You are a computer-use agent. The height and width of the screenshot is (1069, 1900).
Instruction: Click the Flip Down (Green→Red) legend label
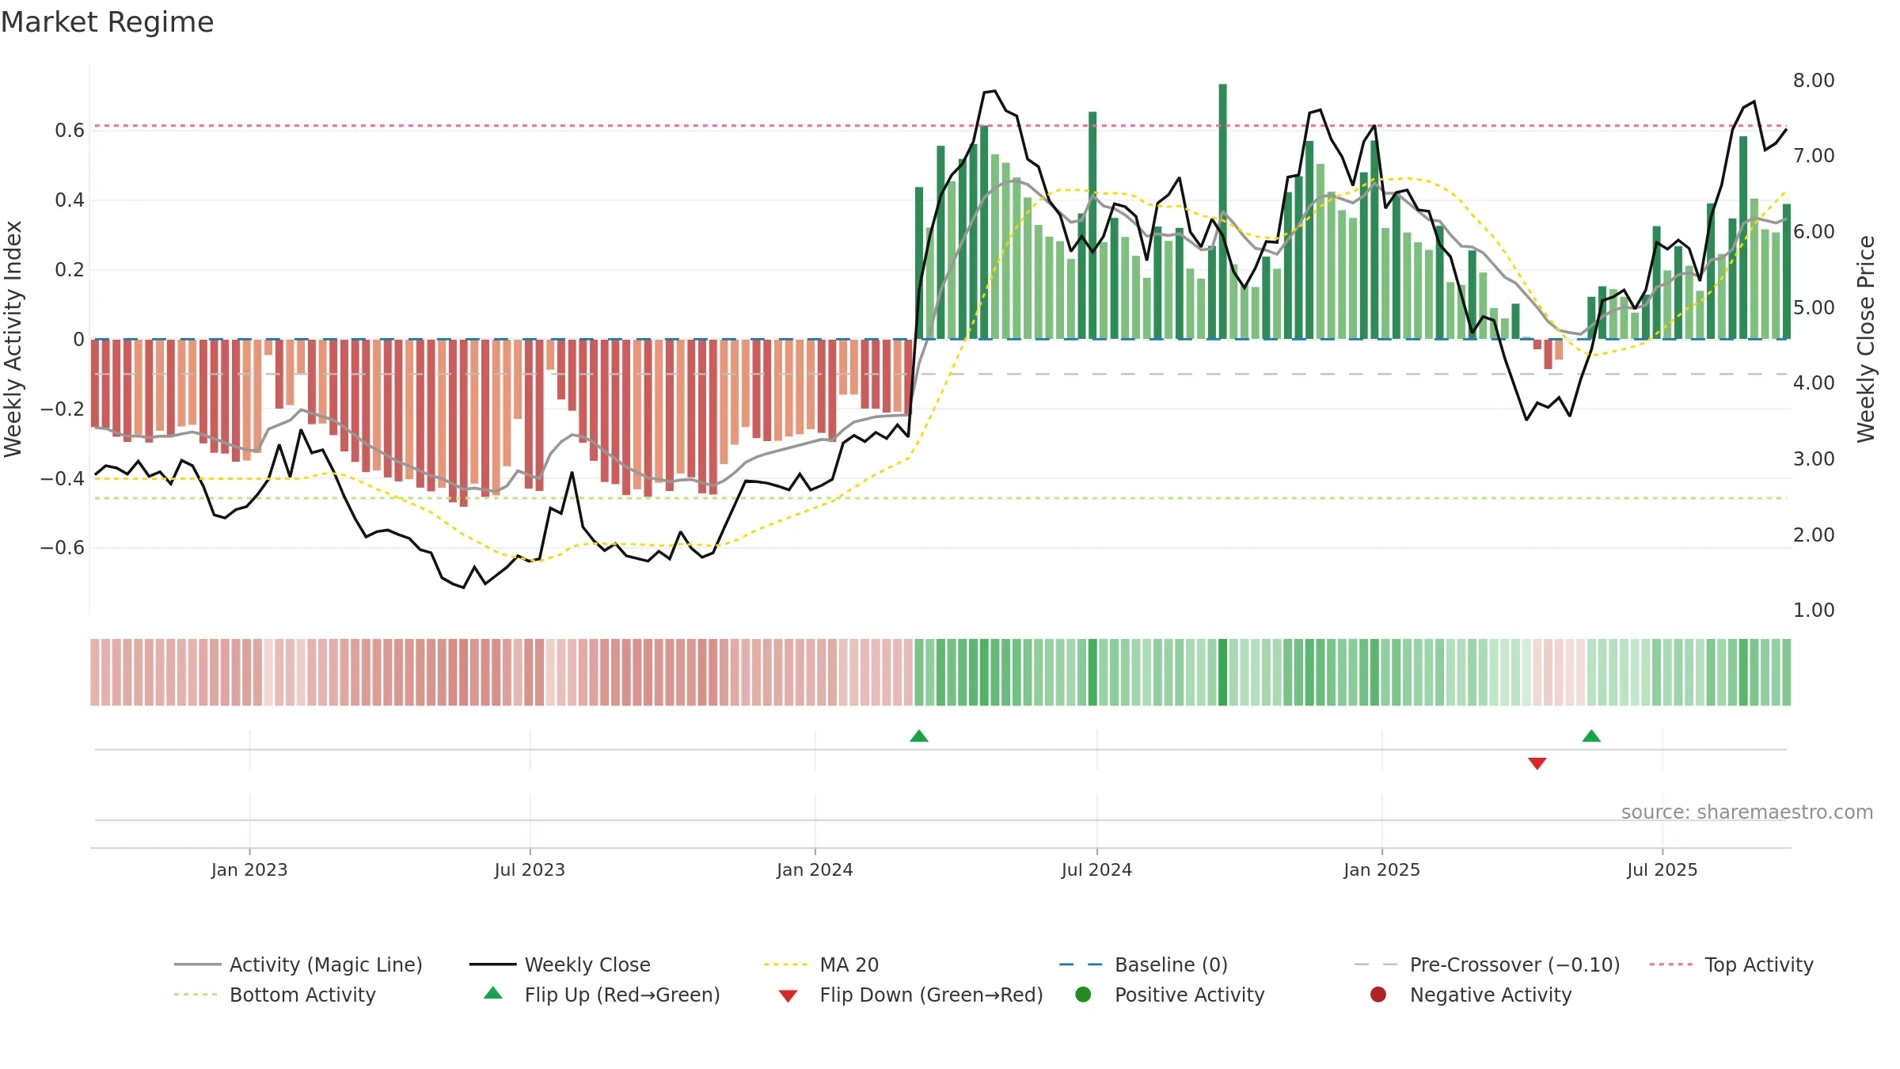point(931,995)
